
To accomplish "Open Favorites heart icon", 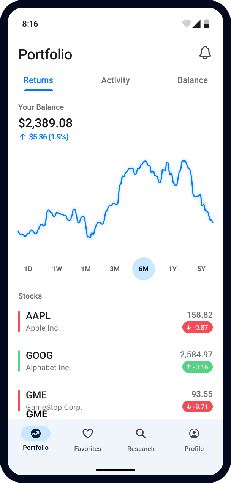I will coord(88,433).
